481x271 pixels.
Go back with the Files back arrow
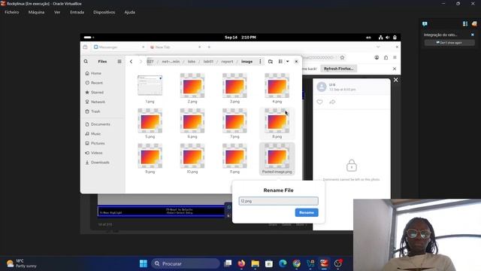click(131, 62)
